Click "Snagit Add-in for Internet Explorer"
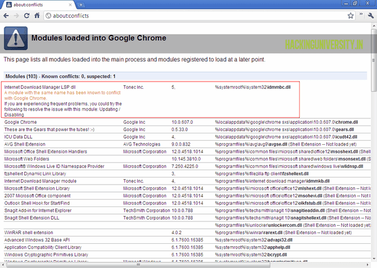 click(x=38, y=211)
